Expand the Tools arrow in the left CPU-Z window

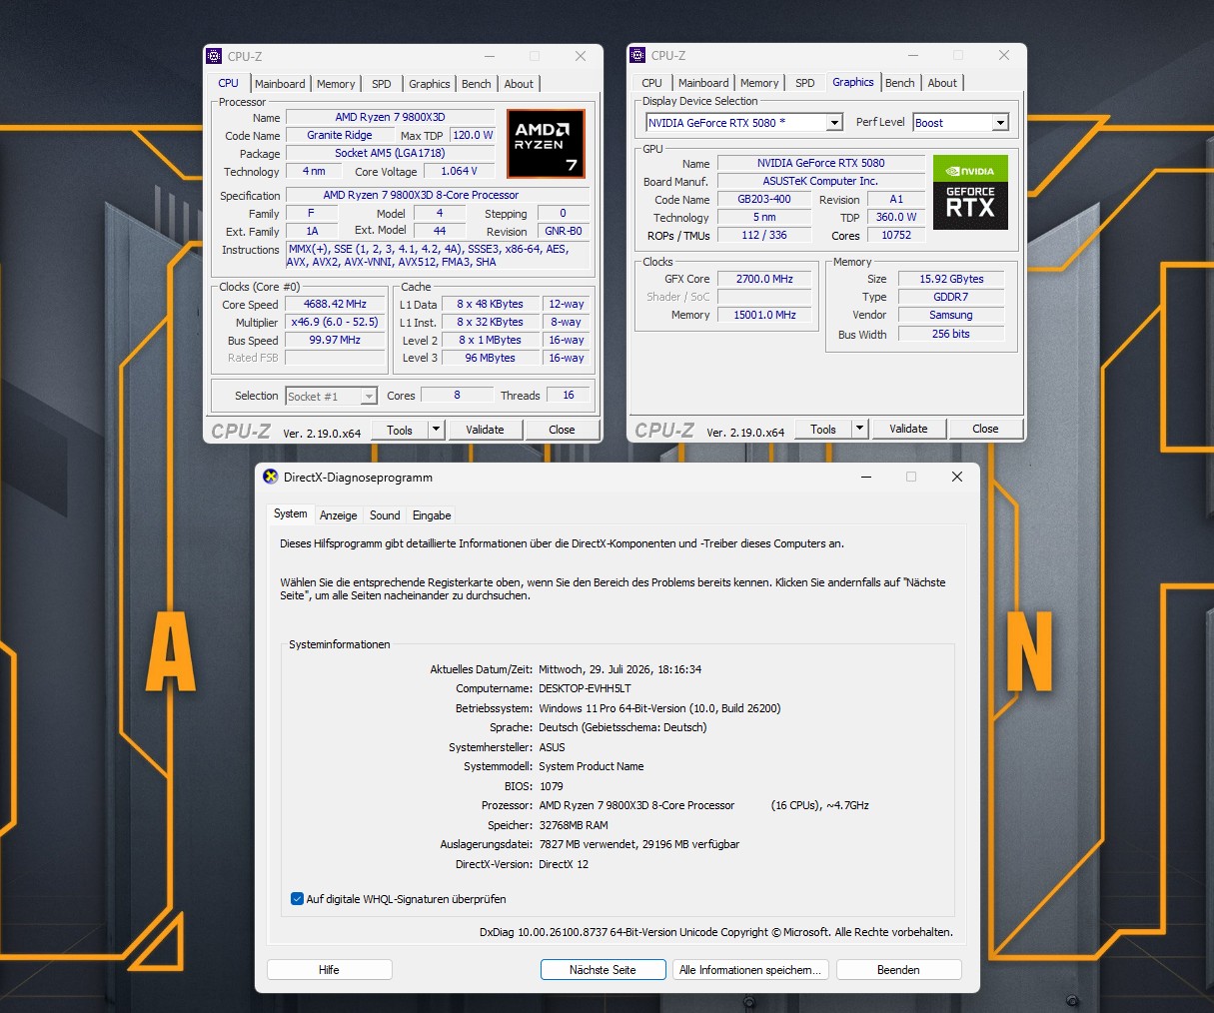point(436,430)
